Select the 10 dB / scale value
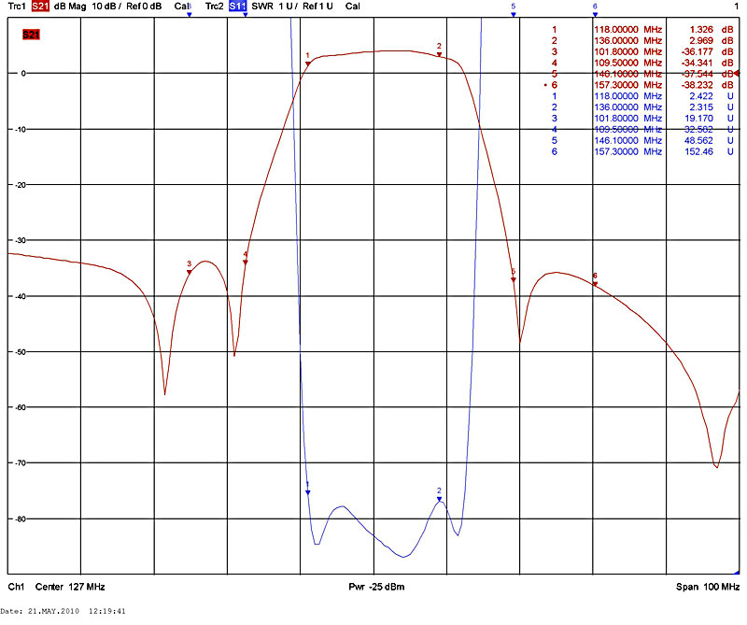This screenshot has height=625, width=747. 107,7
